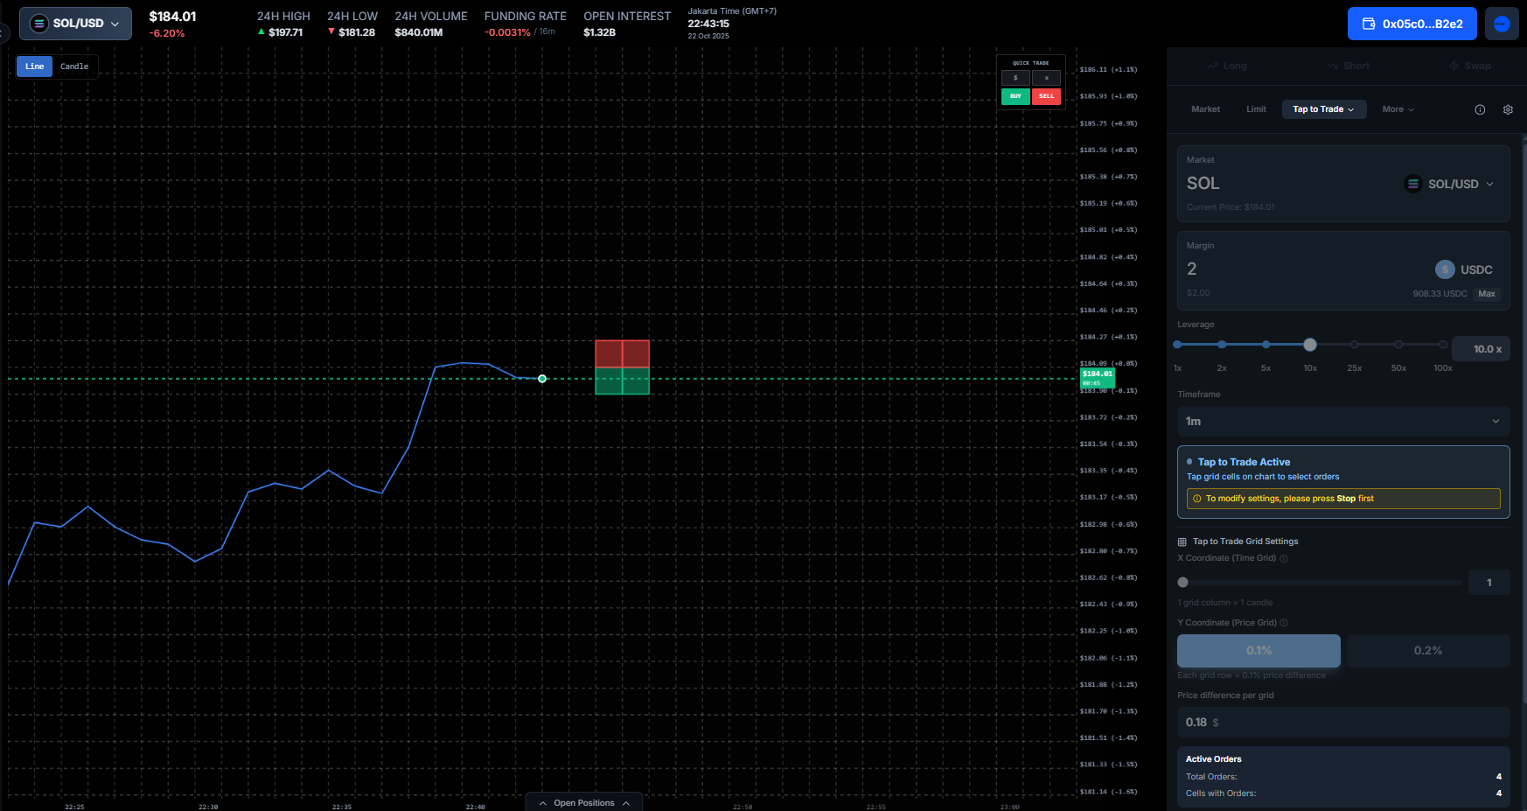This screenshot has width=1527, height=811.
Task: Select Line chart mode
Action: coord(35,66)
